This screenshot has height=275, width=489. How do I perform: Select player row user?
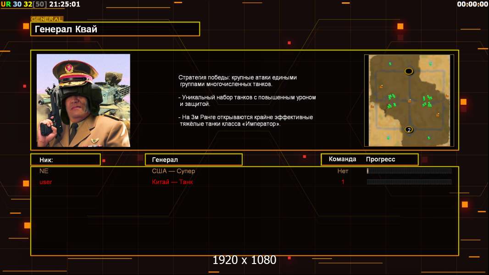pyautogui.click(x=244, y=182)
